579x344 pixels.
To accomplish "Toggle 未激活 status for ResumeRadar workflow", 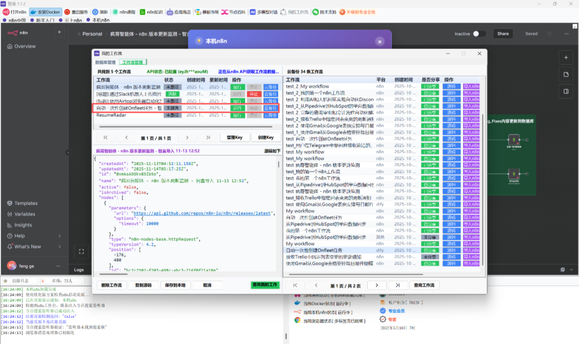I will tap(172, 115).
